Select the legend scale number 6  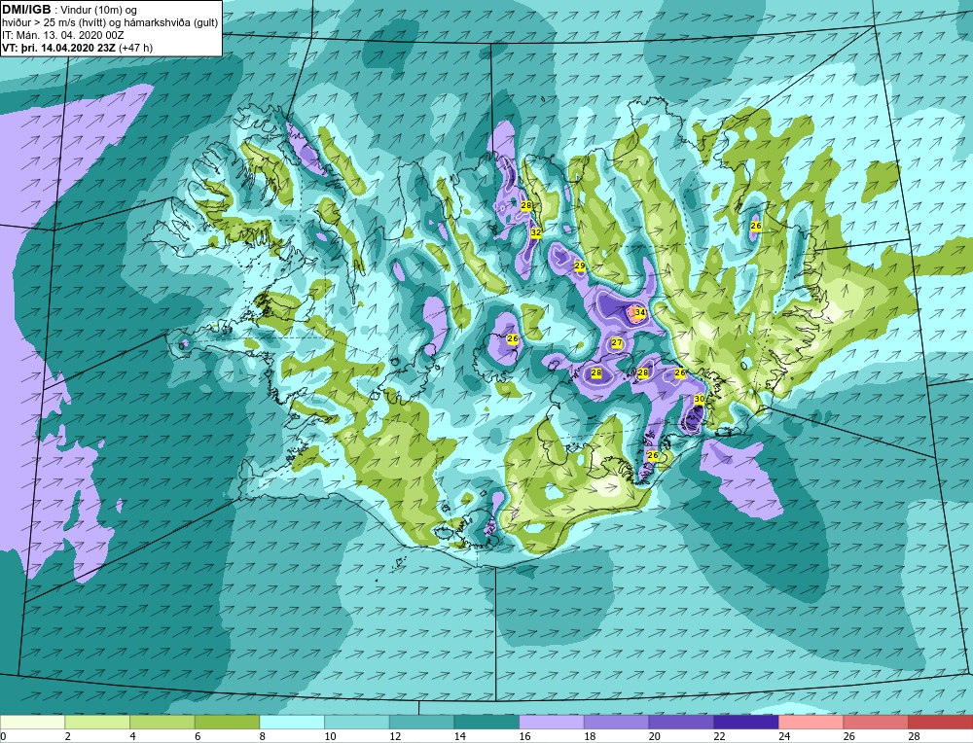[x=198, y=737]
